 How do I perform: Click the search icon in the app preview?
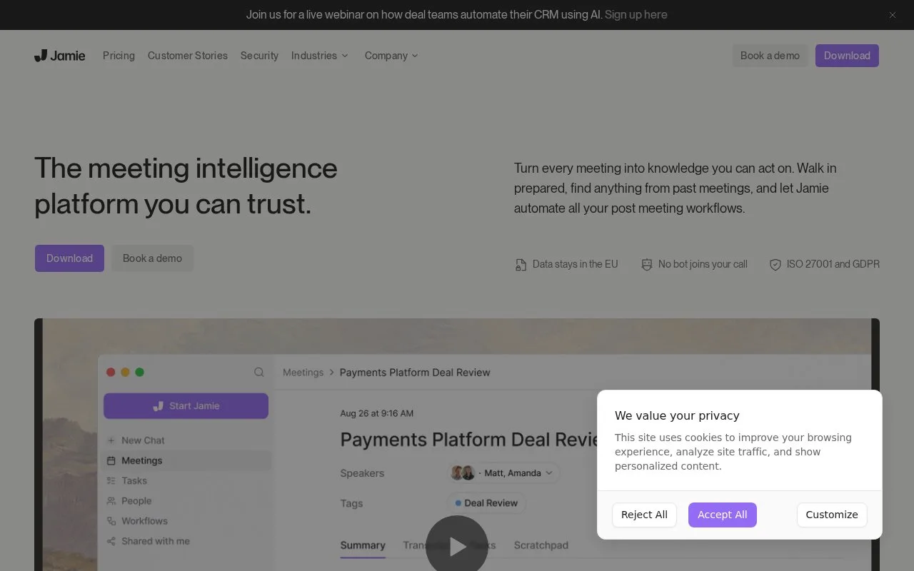[259, 372]
